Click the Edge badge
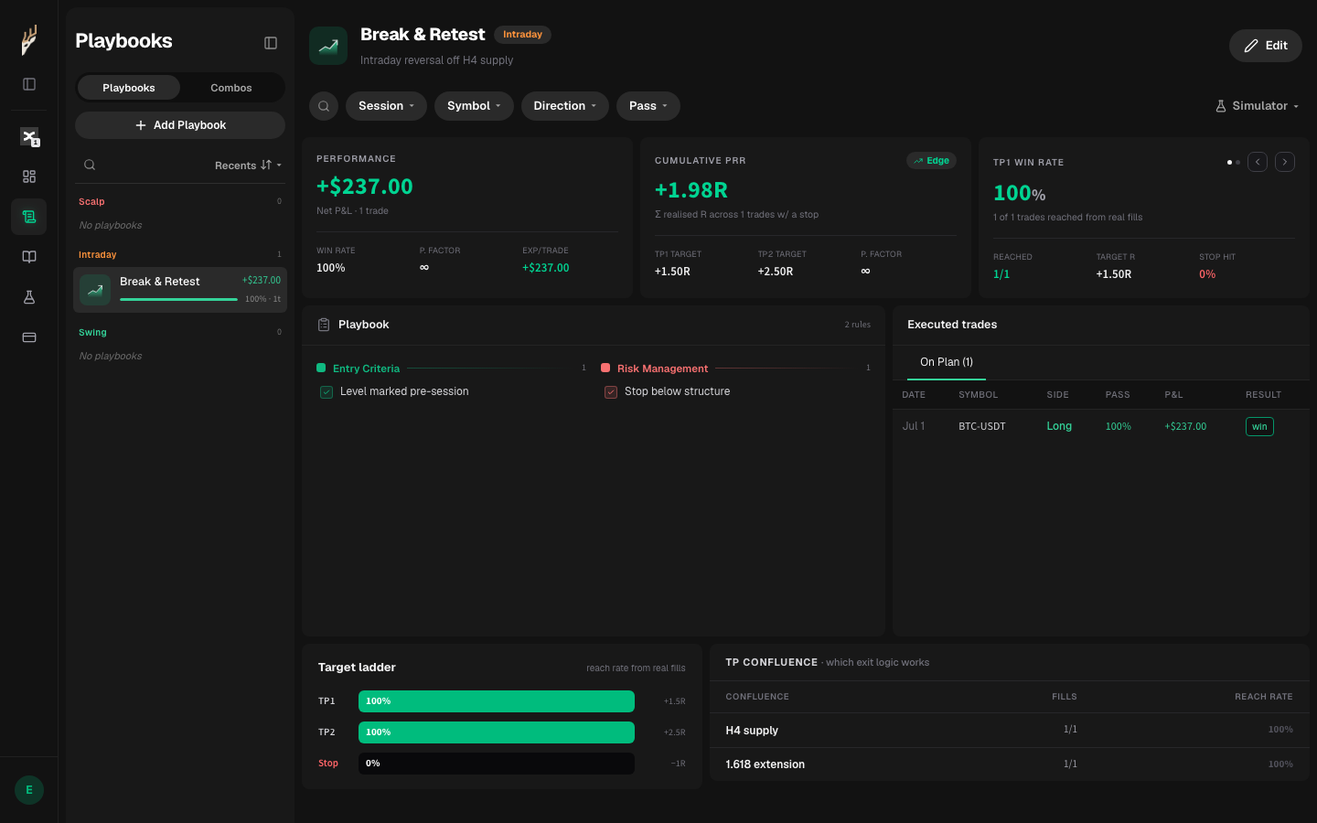 [931, 161]
